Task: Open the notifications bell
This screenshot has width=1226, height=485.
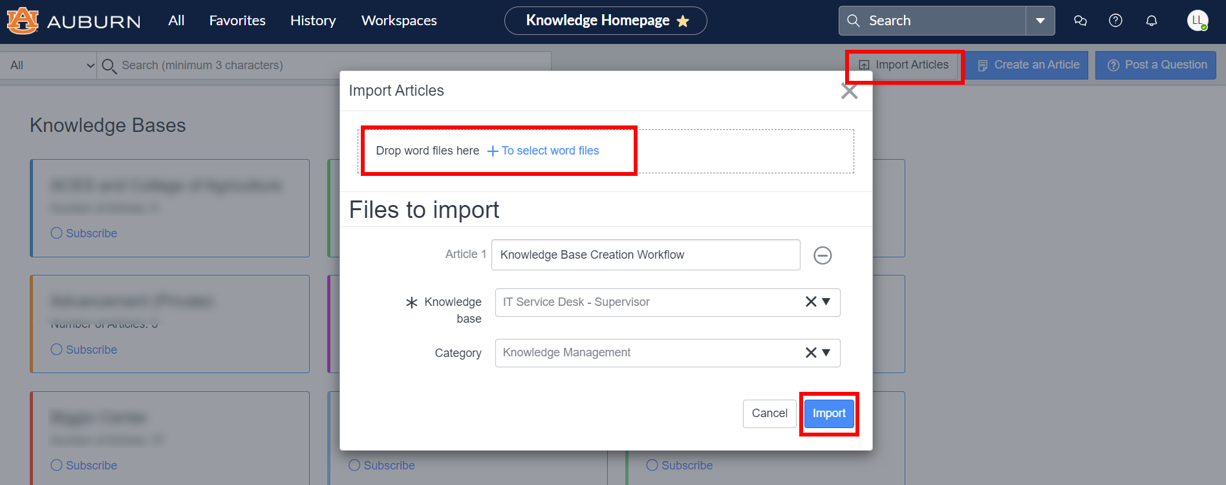Action: (1152, 21)
